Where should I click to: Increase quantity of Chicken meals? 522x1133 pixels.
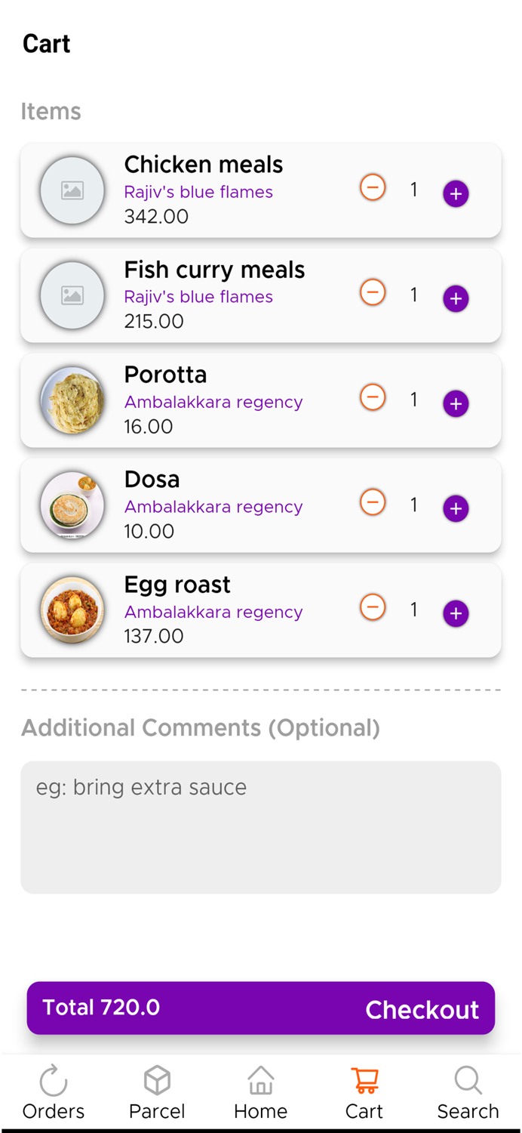point(456,193)
